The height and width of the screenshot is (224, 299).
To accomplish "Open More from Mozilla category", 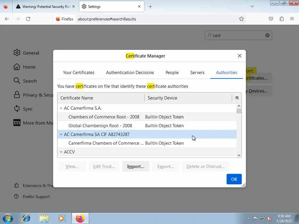I will tap(33, 123).
